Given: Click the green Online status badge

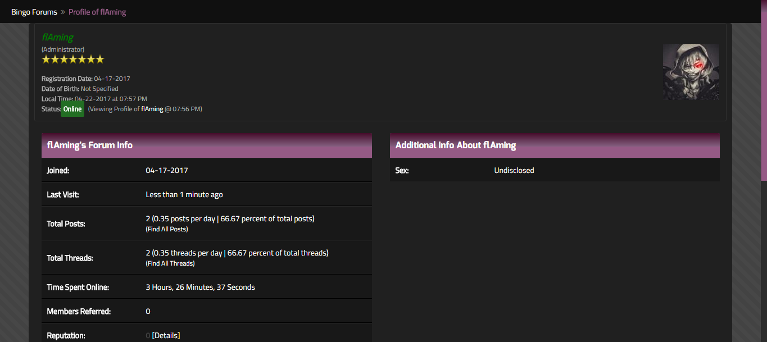Looking at the screenshot, I should (72, 109).
